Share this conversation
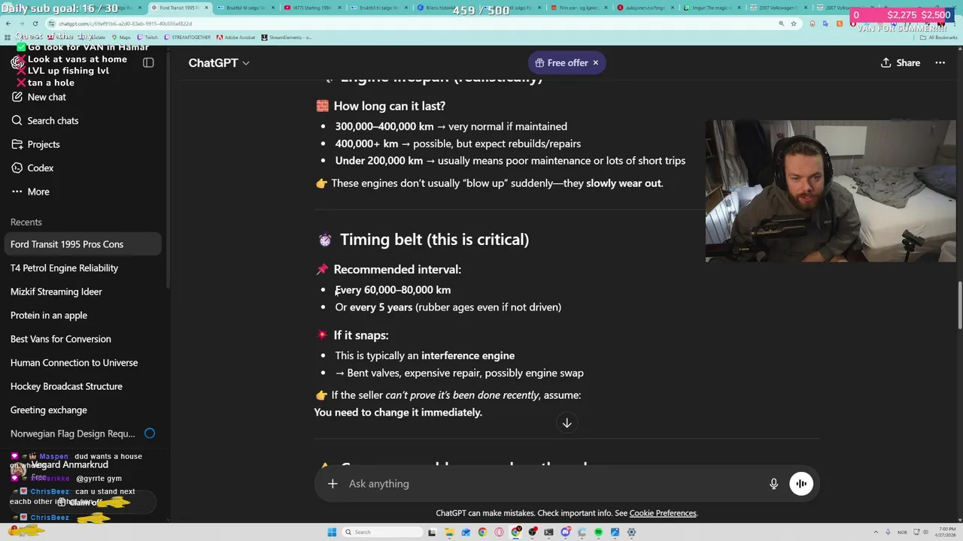 coord(901,63)
